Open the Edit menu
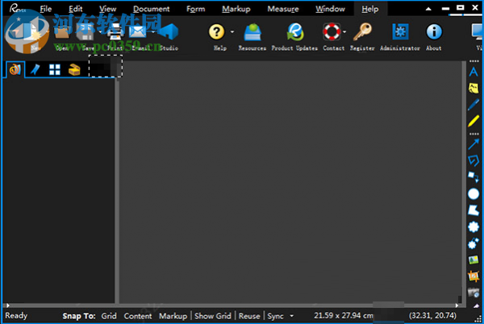This screenshot has height=324, width=484. (75, 9)
